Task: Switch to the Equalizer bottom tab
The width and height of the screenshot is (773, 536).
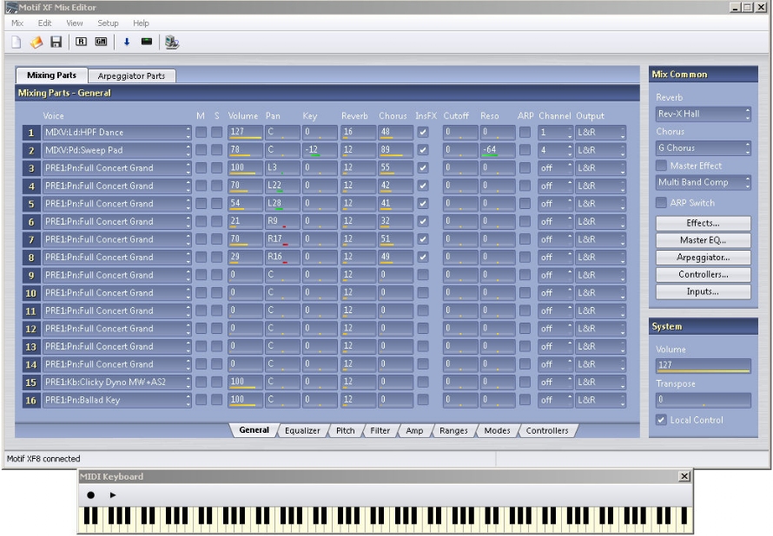Action: click(302, 430)
